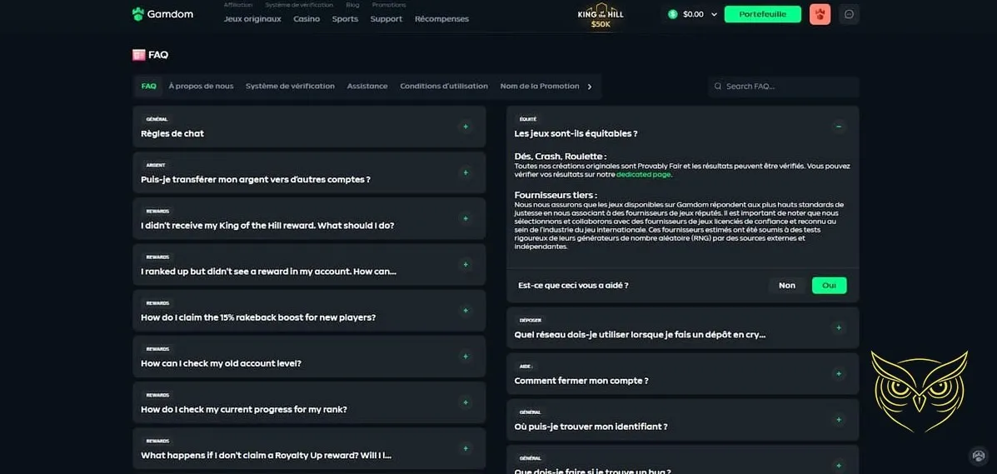Click the pink FAQ page icon
Image resolution: width=997 pixels, height=474 pixels.
tap(138, 55)
